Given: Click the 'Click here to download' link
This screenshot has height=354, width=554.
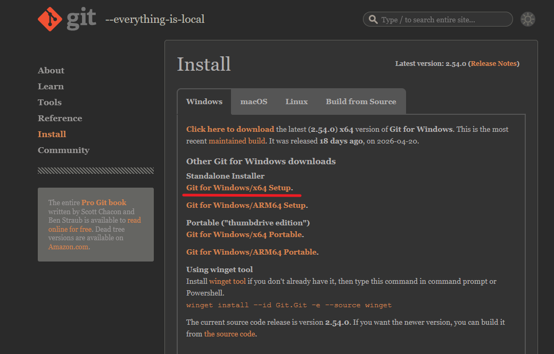Looking at the screenshot, I should [x=230, y=129].
